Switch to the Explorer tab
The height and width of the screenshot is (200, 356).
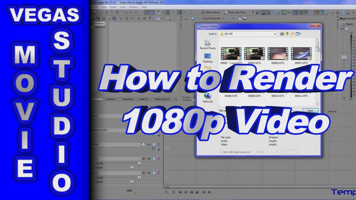(111, 99)
